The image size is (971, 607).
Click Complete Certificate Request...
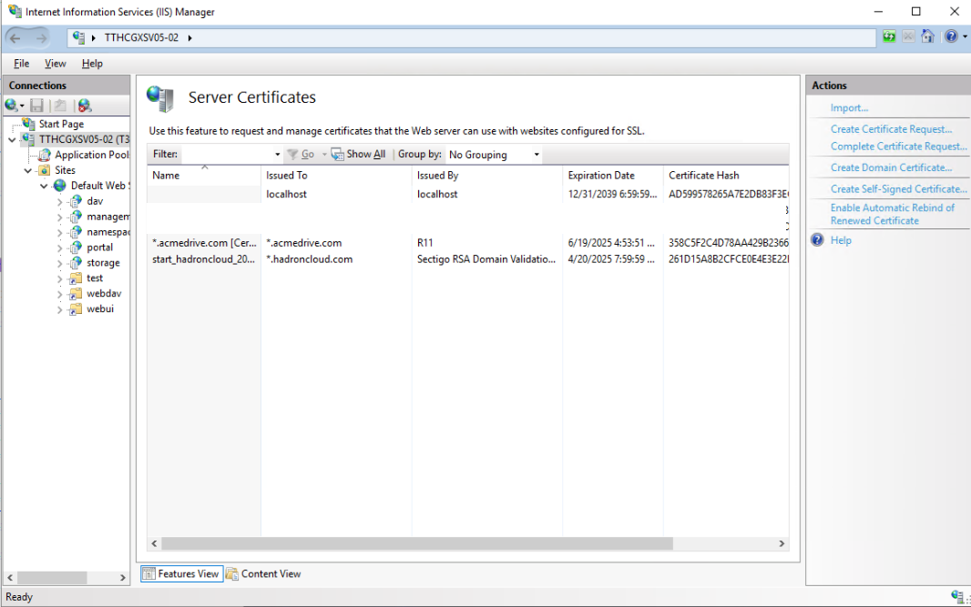898,147
